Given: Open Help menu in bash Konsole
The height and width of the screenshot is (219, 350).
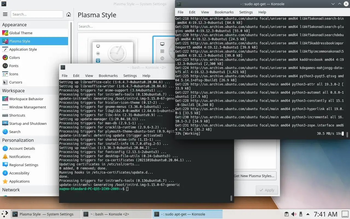Looking at the screenshot, I should [146, 76].
